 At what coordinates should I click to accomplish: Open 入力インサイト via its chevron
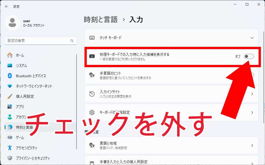click(x=252, y=94)
